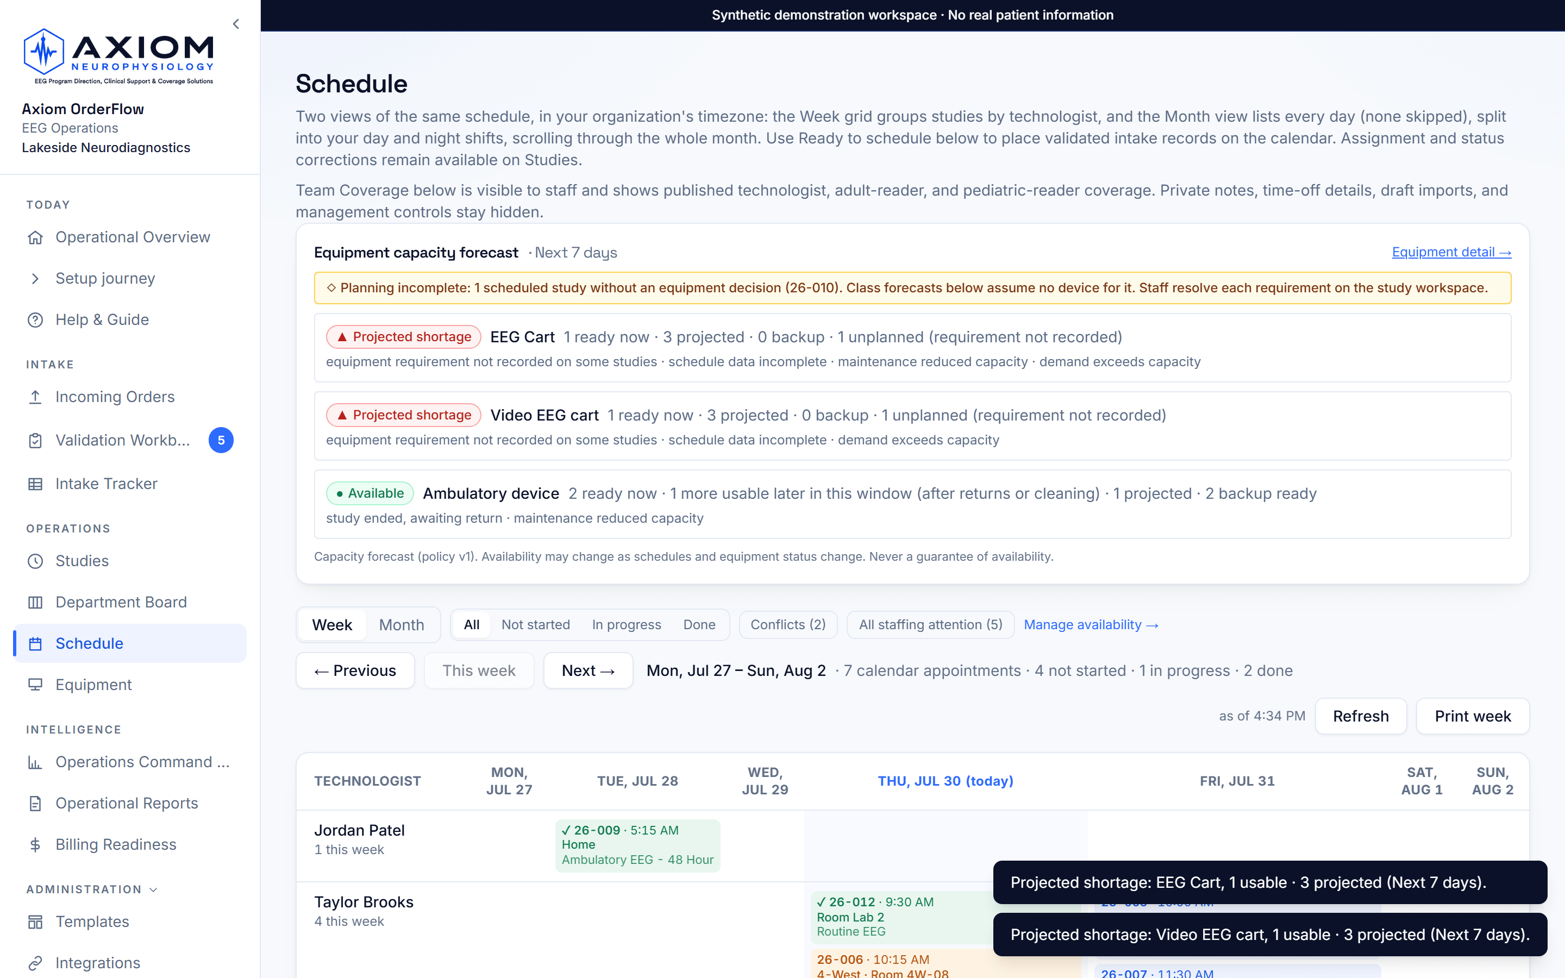
Task: Click the Operational Overview home icon
Action: [35, 237]
